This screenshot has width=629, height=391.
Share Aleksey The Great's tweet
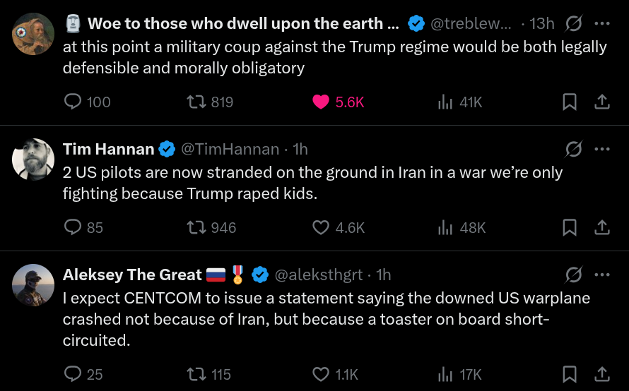click(x=601, y=374)
